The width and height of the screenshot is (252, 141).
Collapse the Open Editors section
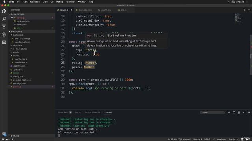click(31, 14)
